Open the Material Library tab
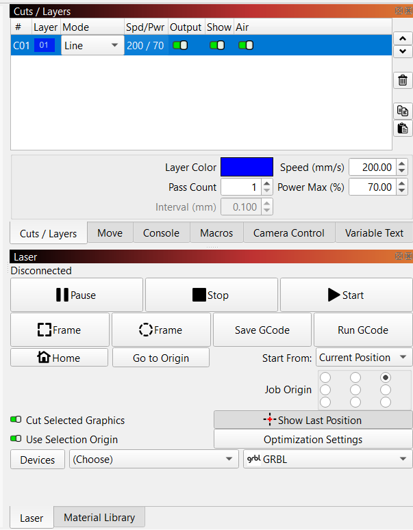The height and width of the screenshot is (530, 413). pos(99,518)
